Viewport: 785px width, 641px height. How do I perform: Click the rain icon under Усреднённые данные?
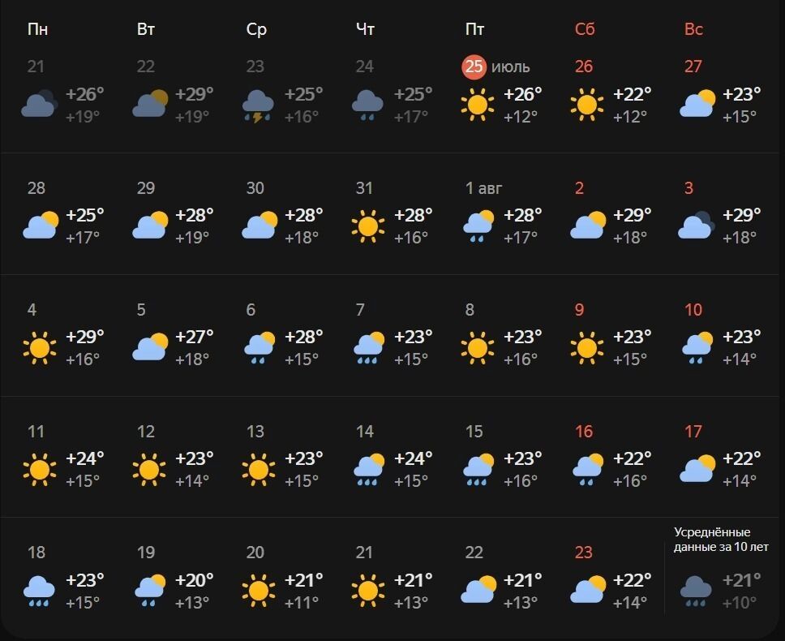[x=696, y=591]
